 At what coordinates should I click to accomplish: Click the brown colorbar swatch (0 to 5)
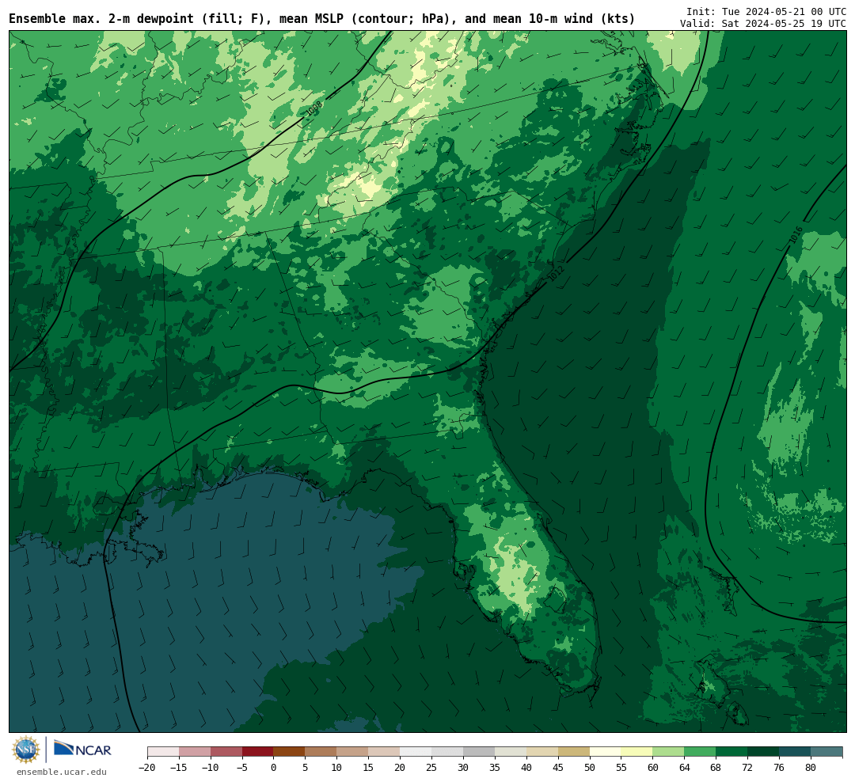coord(289,752)
